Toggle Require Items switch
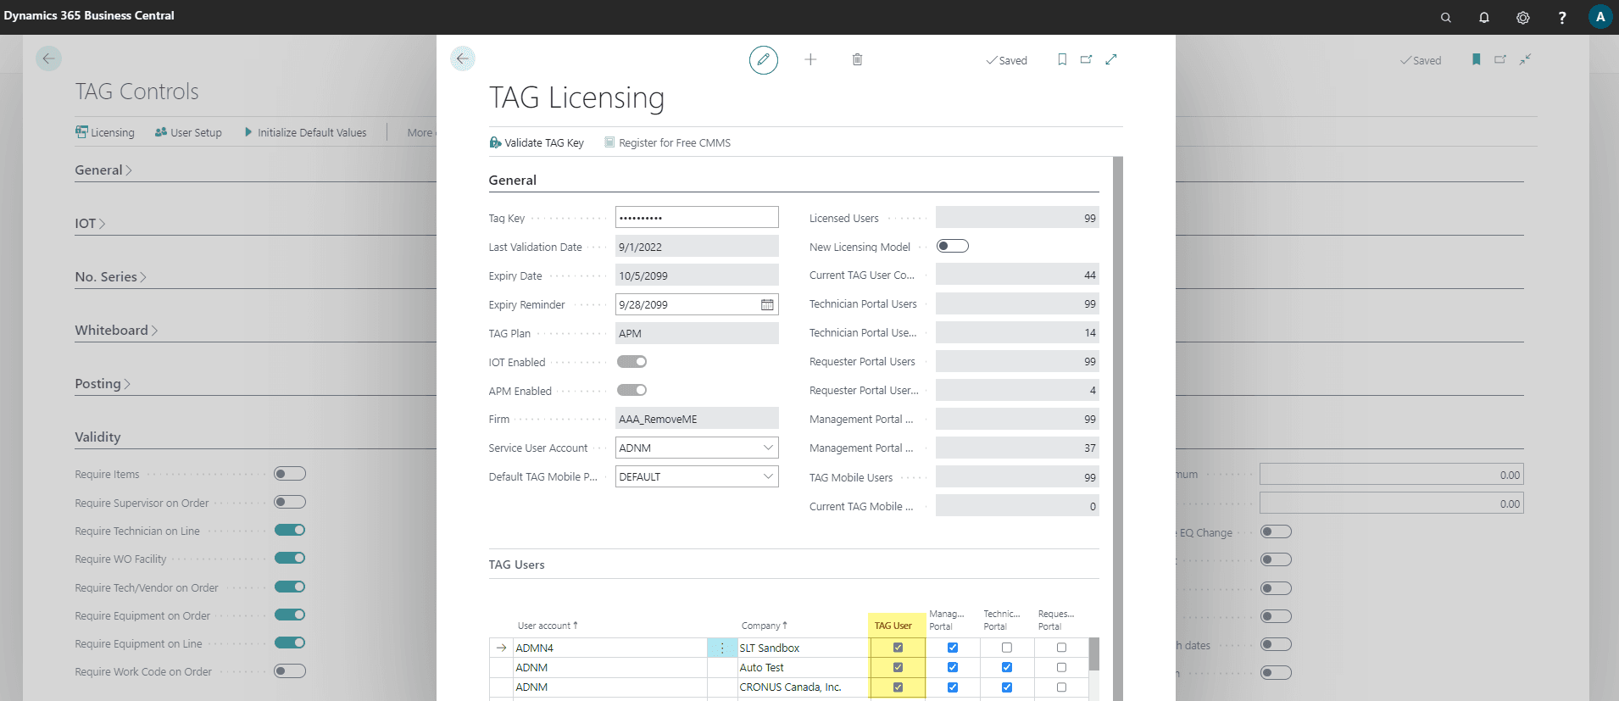1619x701 pixels. click(290, 473)
